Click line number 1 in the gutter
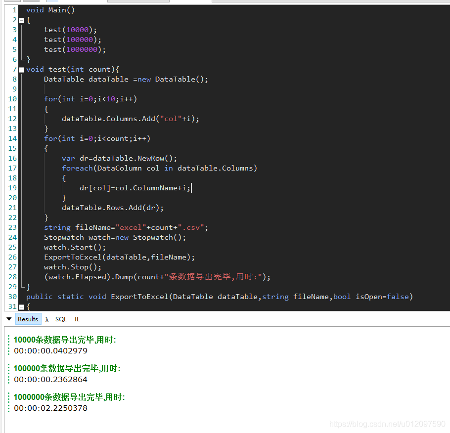Image resolution: width=450 pixels, height=433 pixels. click(15, 10)
